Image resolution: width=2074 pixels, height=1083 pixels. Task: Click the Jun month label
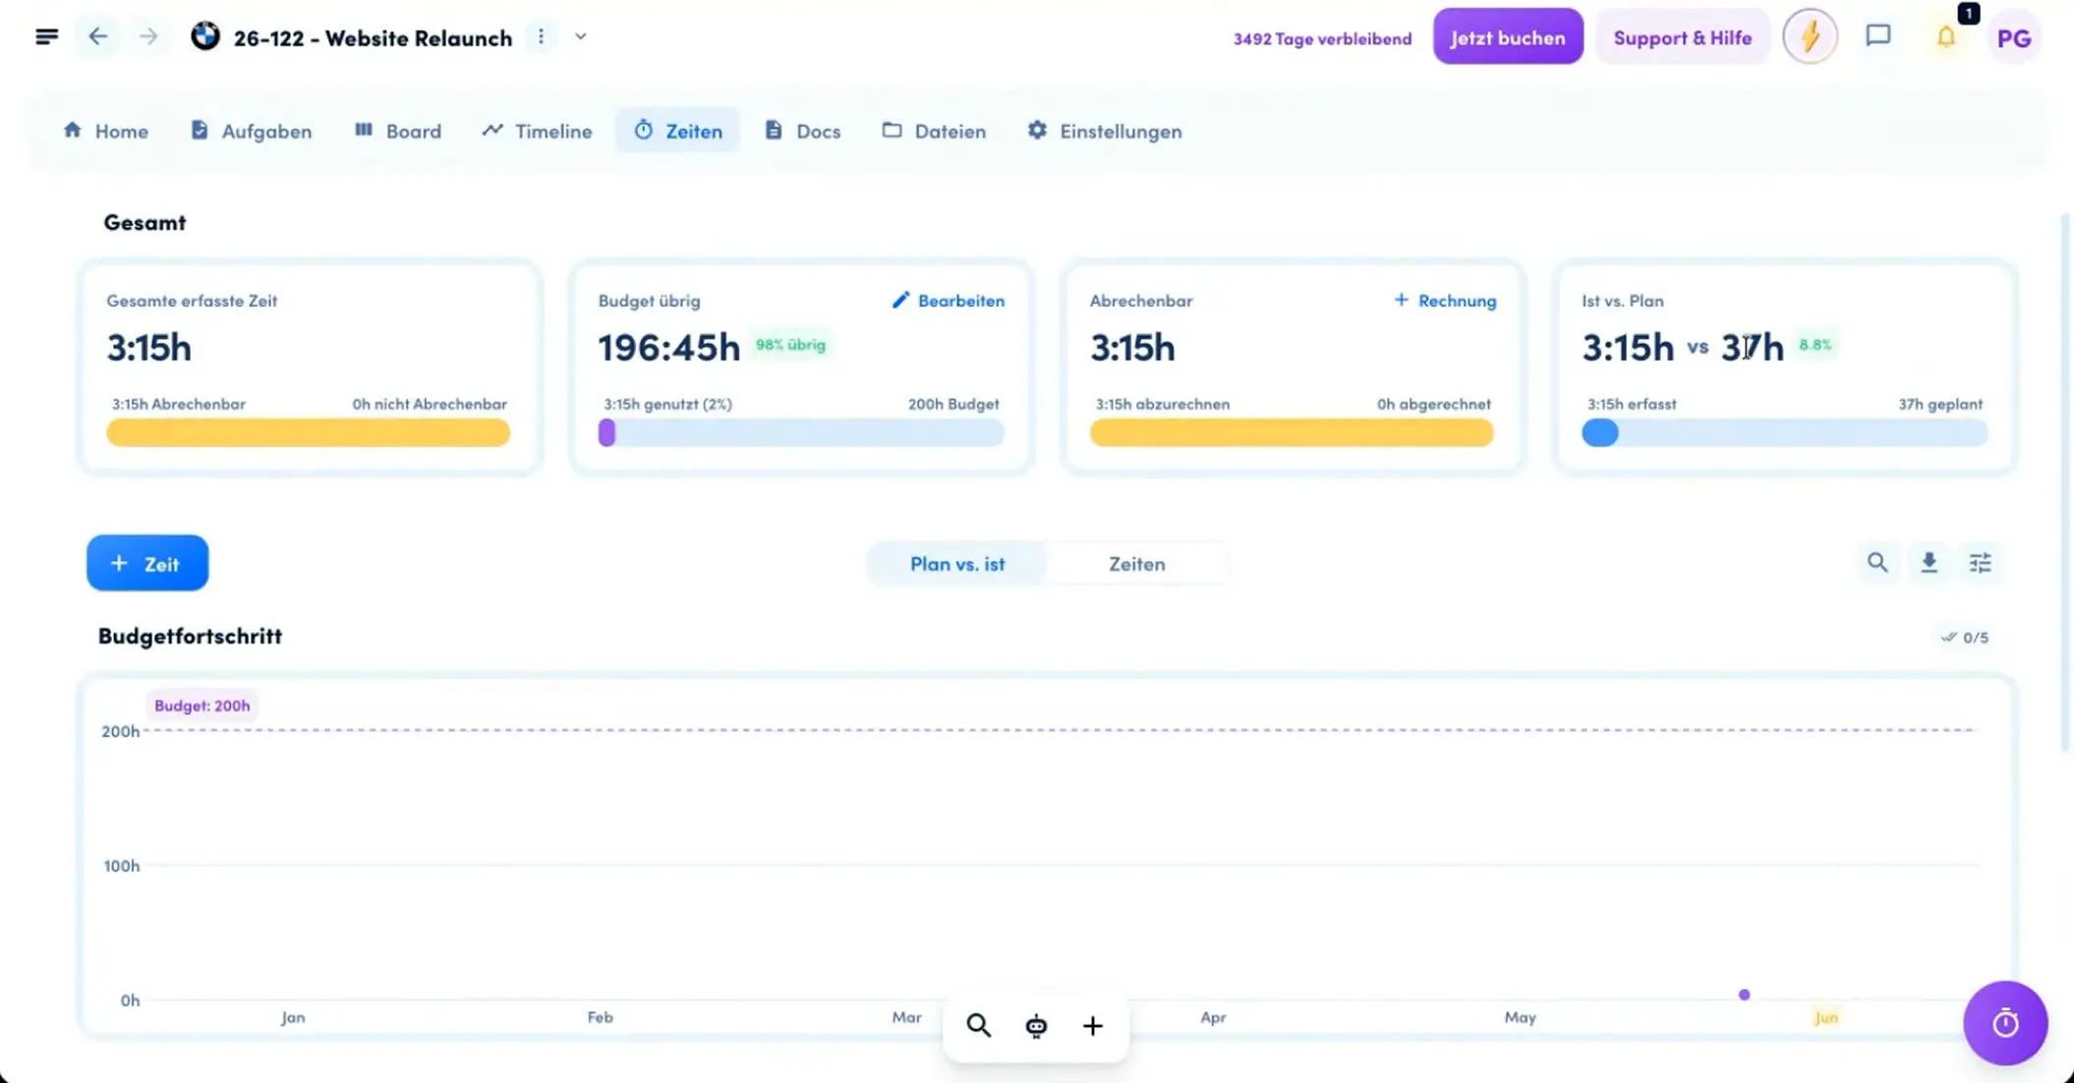click(x=1825, y=1017)
